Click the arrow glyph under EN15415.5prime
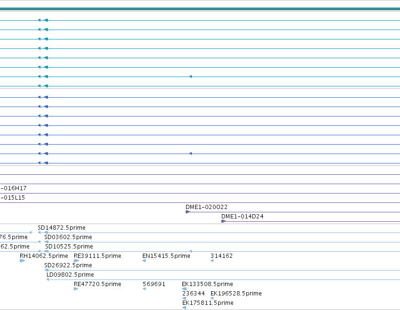The width and height of the screenshot is (400, 310). click(144, 261)
